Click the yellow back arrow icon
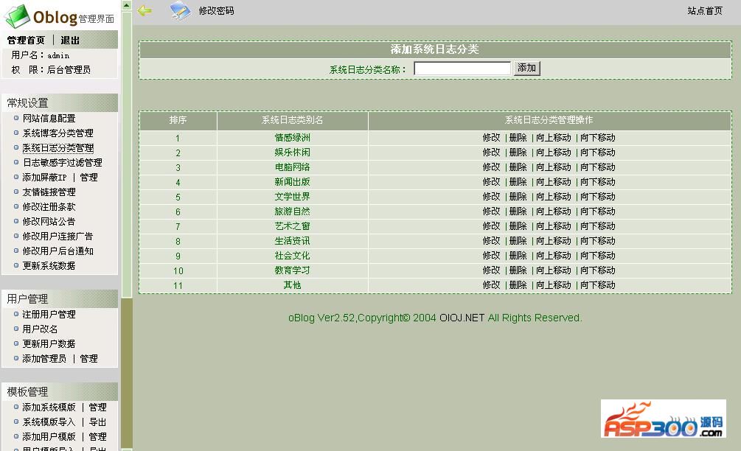 tap(145, 10)
